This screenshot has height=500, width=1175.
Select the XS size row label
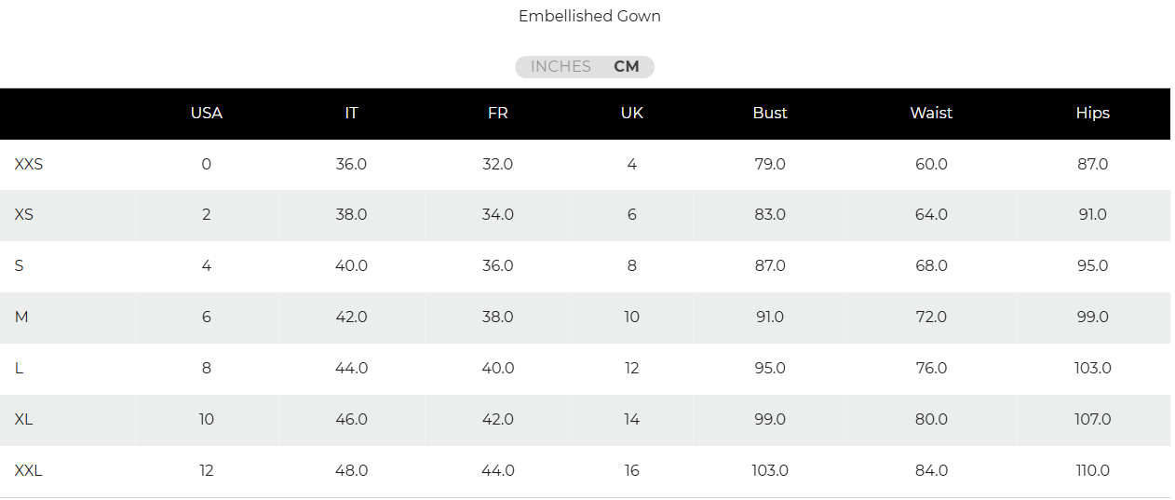pos(24,215)
